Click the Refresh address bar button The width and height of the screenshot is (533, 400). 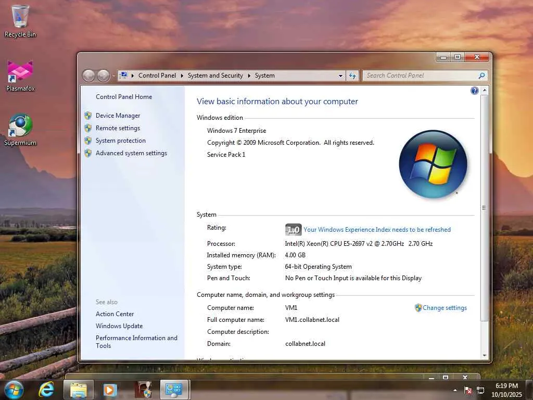pos(352,76)
